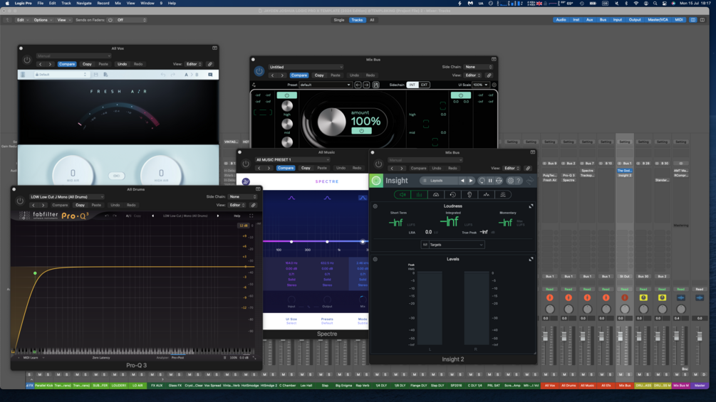Click Pro-Q 3 undo arrow
Image resolution: width=716 pixels, height=402 pixels.
click(x=107, y=216)
